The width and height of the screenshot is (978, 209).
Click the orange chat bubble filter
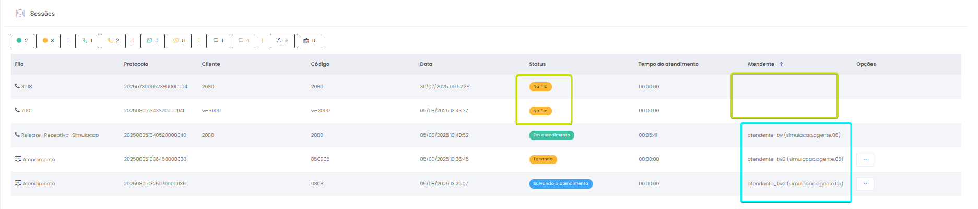click(243, 41)
